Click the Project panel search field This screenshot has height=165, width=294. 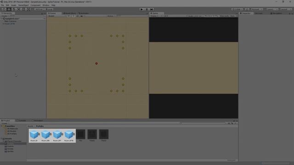203,123
